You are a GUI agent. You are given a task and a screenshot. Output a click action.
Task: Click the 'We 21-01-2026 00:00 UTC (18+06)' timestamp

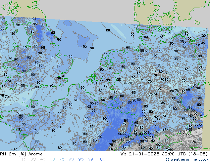164,154
